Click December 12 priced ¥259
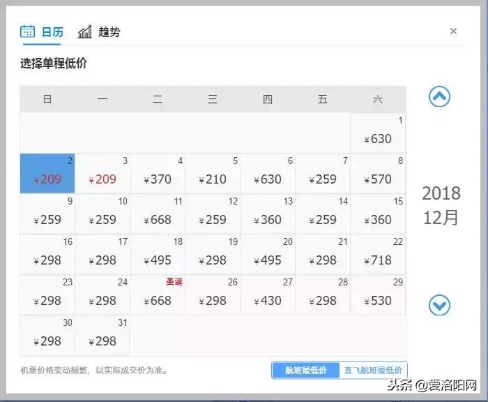 213,214
